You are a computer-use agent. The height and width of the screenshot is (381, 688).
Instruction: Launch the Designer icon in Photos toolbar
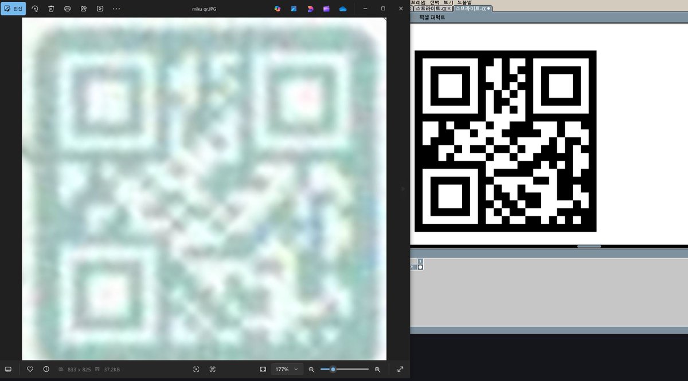point(310,9)
